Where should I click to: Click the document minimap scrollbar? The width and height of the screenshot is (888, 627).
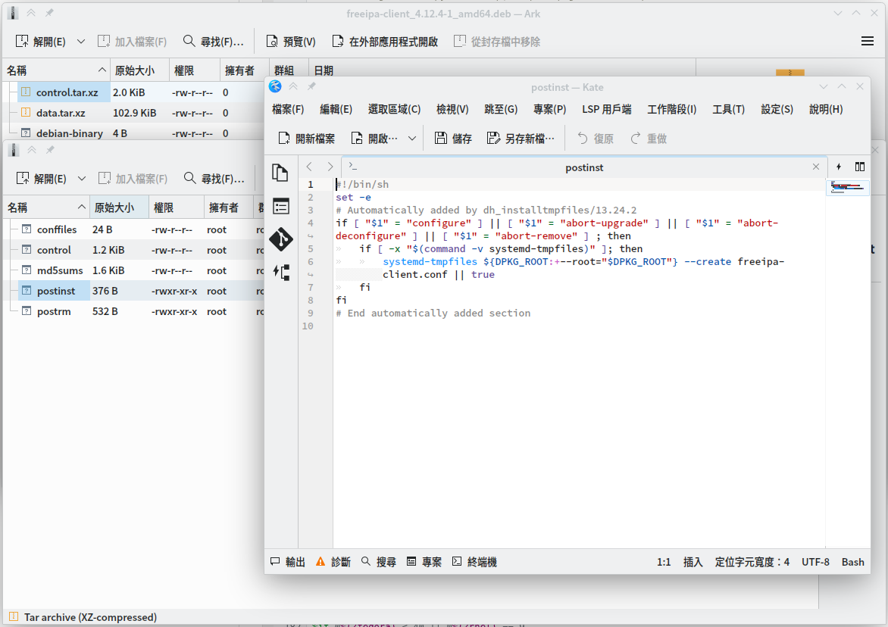coord(847,187)
